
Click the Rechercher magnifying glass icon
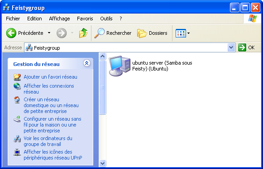coord(99,33)
